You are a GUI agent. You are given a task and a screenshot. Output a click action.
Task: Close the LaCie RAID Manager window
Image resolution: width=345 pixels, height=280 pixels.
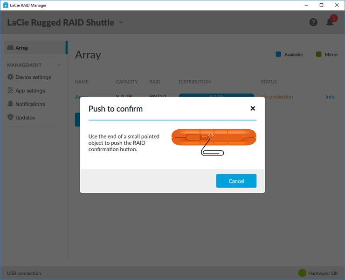coord(337,5)
